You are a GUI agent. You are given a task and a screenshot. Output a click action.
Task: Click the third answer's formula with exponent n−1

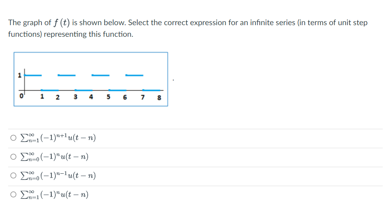click(x=57, y=176)
